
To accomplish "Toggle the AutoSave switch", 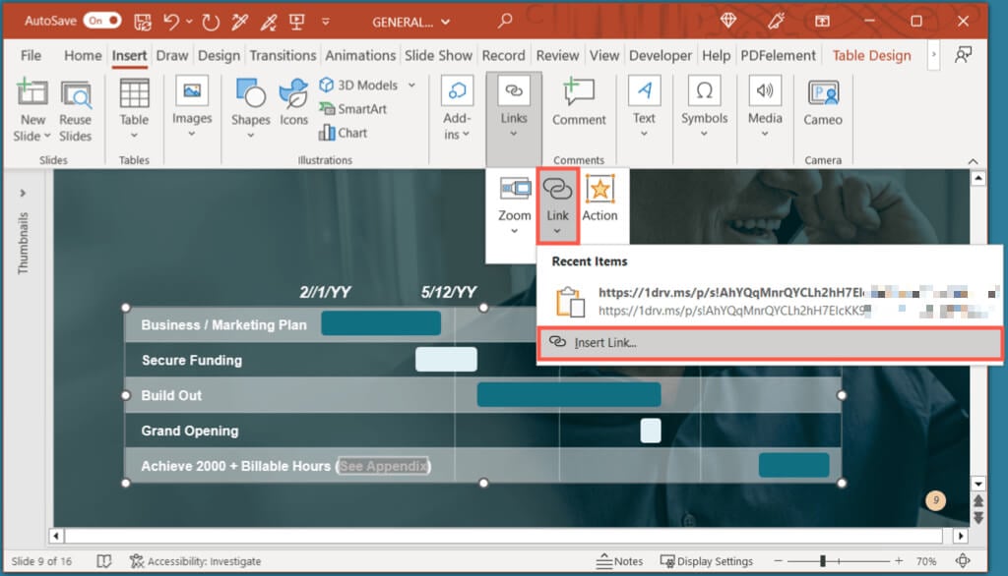I will click(102, 21).
